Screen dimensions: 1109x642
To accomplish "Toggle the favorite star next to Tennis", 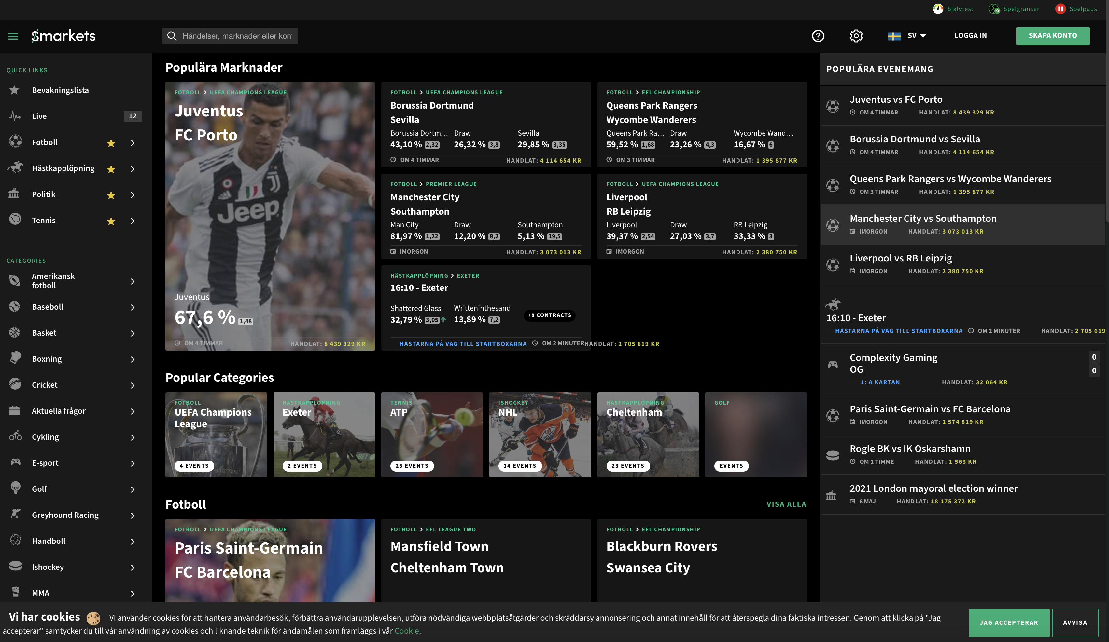I will [111, 221].
